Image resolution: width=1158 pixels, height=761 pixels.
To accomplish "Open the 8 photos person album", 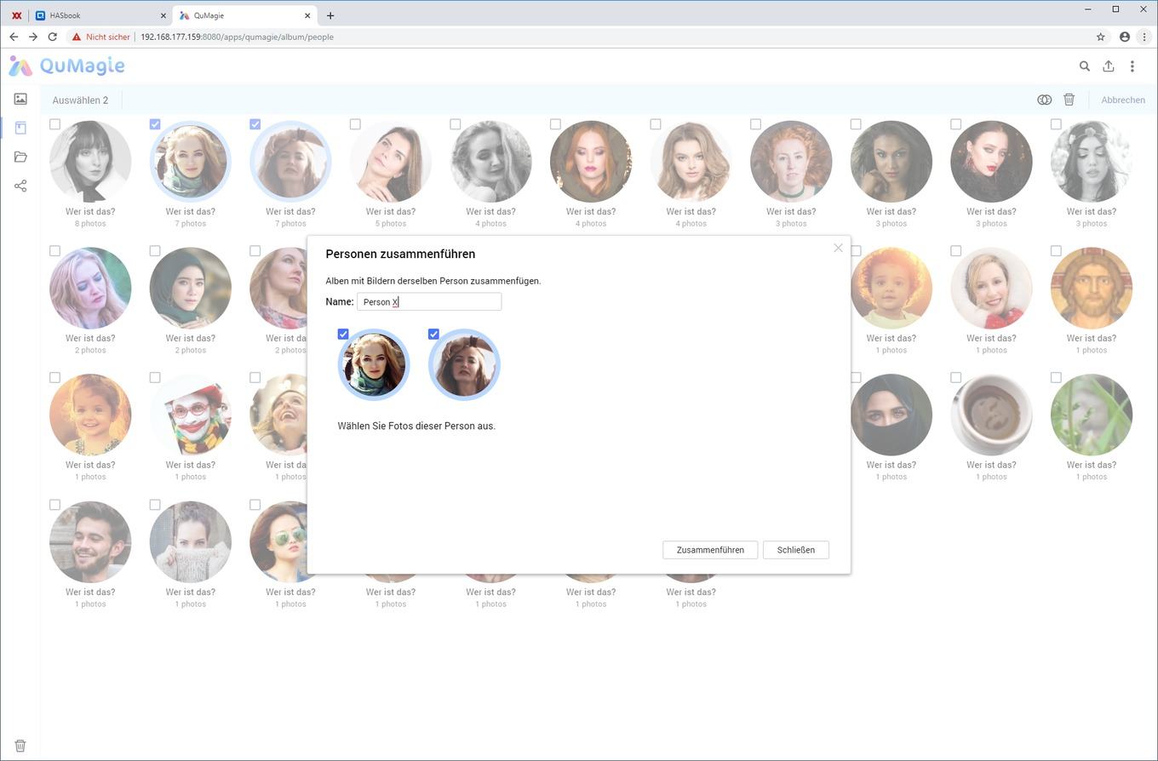I will [x=90, y=162].
